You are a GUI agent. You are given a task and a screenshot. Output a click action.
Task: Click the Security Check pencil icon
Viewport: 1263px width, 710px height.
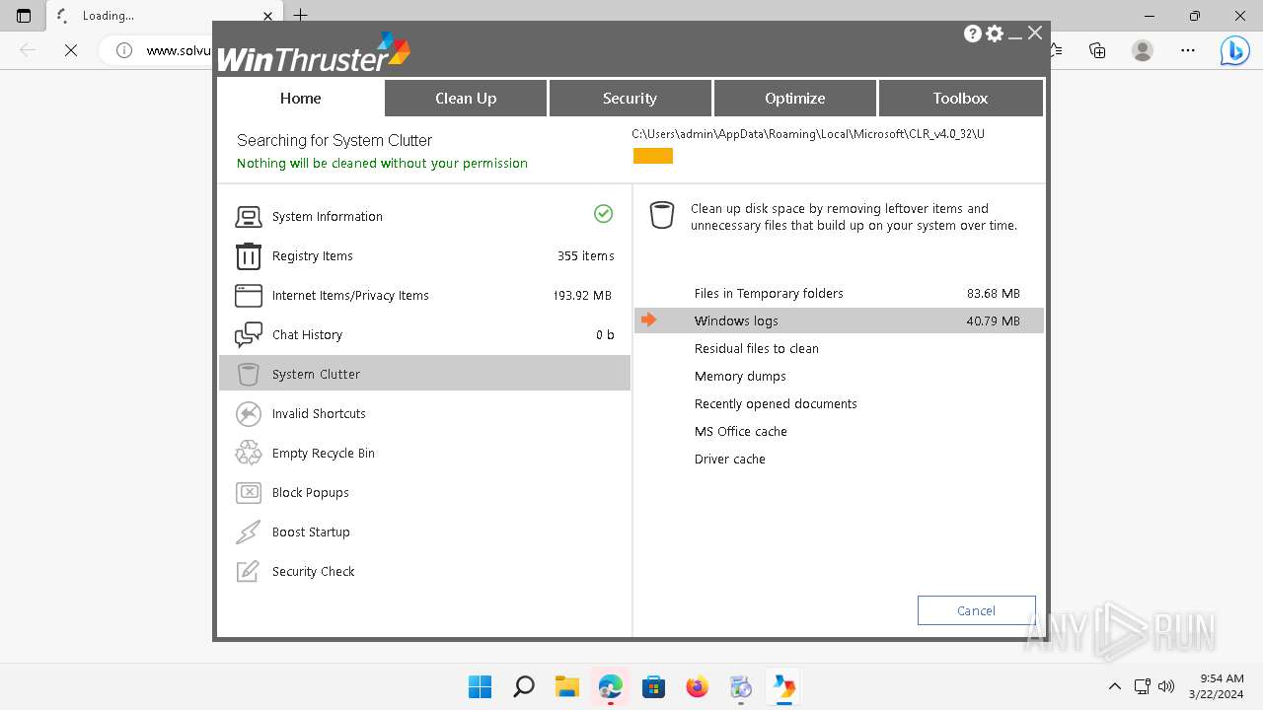click(x=249, y=572)
